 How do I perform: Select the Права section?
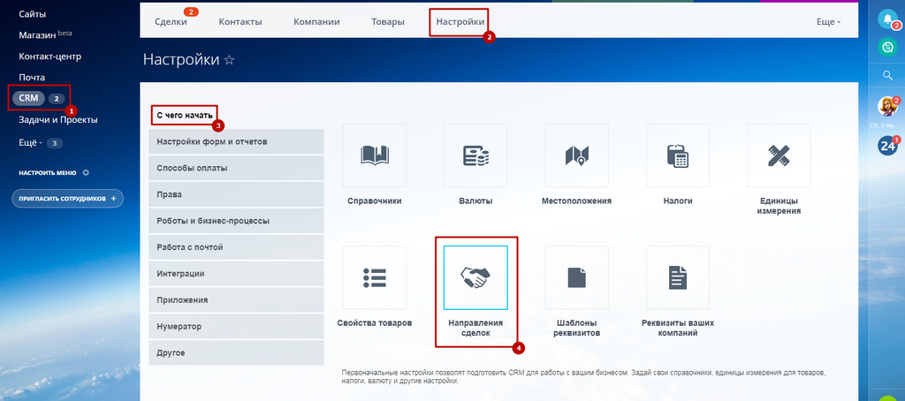pyautogui.click(x=237, y=194)
